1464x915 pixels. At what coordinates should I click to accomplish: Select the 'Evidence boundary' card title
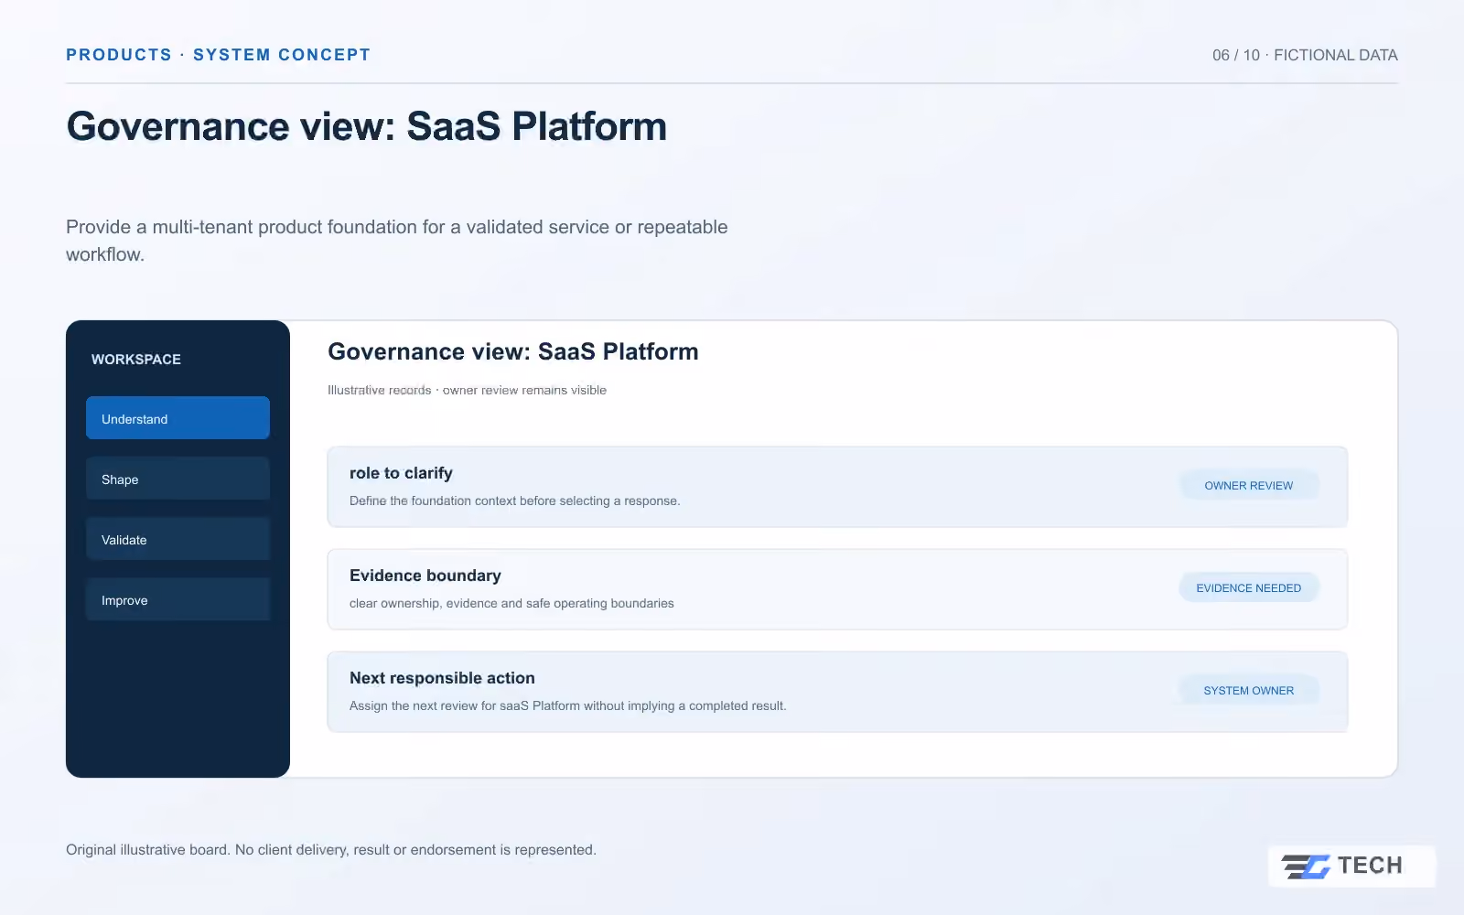425,576
